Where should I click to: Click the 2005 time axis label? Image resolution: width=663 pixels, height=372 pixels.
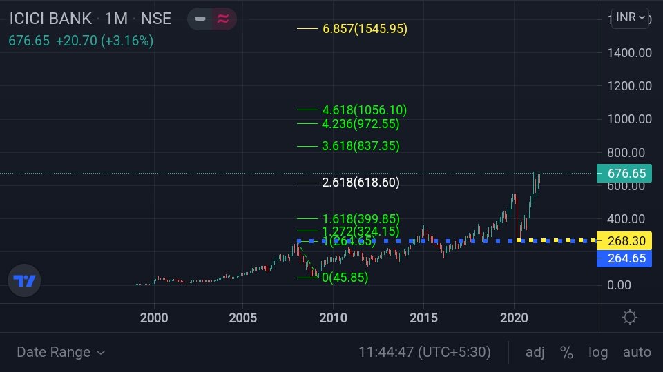[x=242, y=318]
